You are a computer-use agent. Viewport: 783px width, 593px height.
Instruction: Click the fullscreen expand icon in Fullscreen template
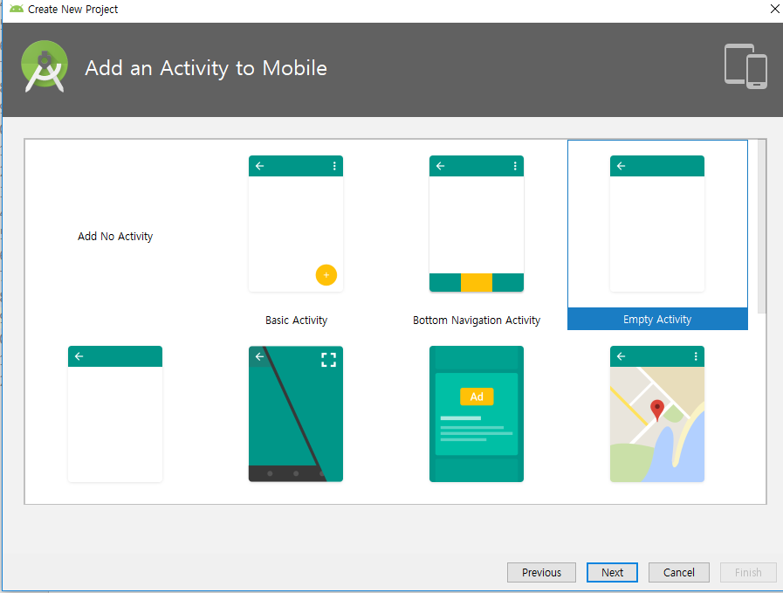tap(328, 360)
